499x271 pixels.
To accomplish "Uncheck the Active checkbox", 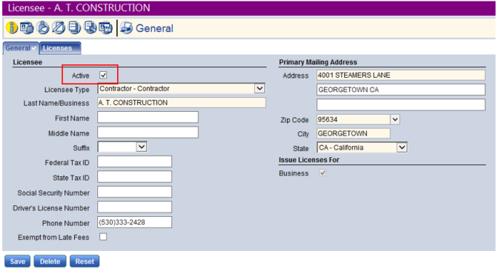I will pyautogui.click(x=103, y=75).
